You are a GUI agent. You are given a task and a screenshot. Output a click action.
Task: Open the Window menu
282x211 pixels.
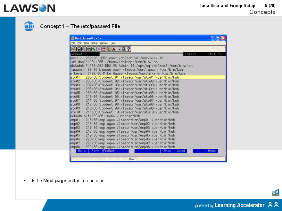pos(104,43)
